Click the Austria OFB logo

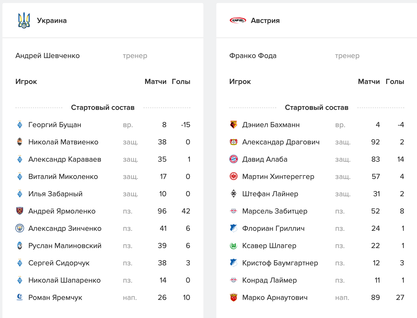238,20
